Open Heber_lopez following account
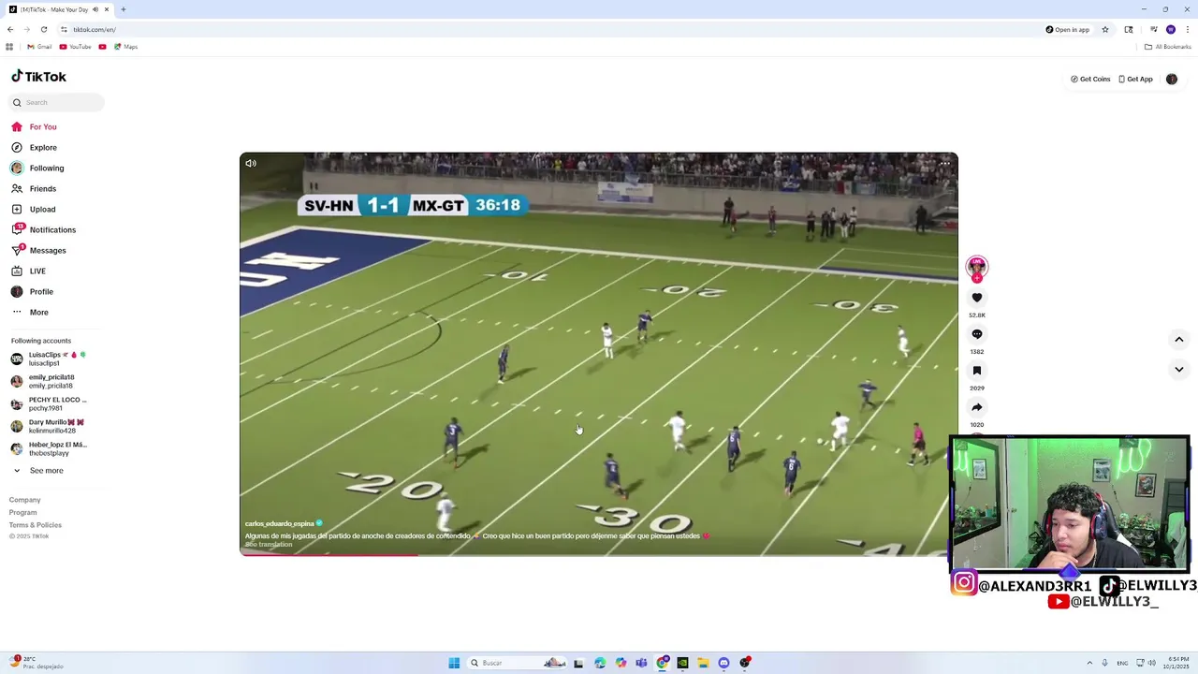The width and height of the screenshot is (1198, 674). click(x=49, y=448)
